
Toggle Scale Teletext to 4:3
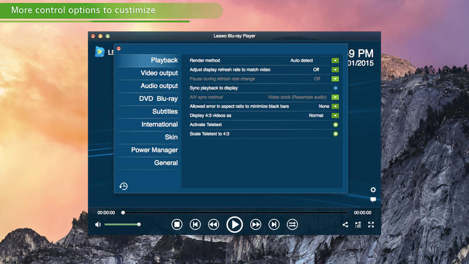click(335, 134)
